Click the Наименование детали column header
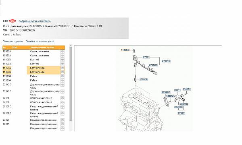 tap(42, 48)
